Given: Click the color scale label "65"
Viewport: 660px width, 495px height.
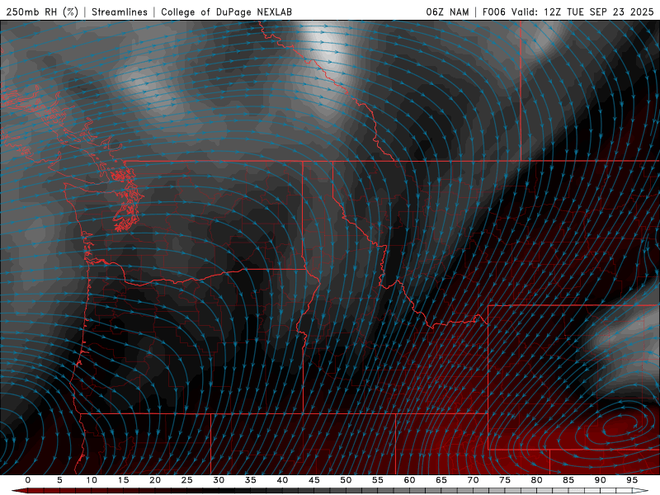Looking at the screenshot, I should [x=441, y=480].
